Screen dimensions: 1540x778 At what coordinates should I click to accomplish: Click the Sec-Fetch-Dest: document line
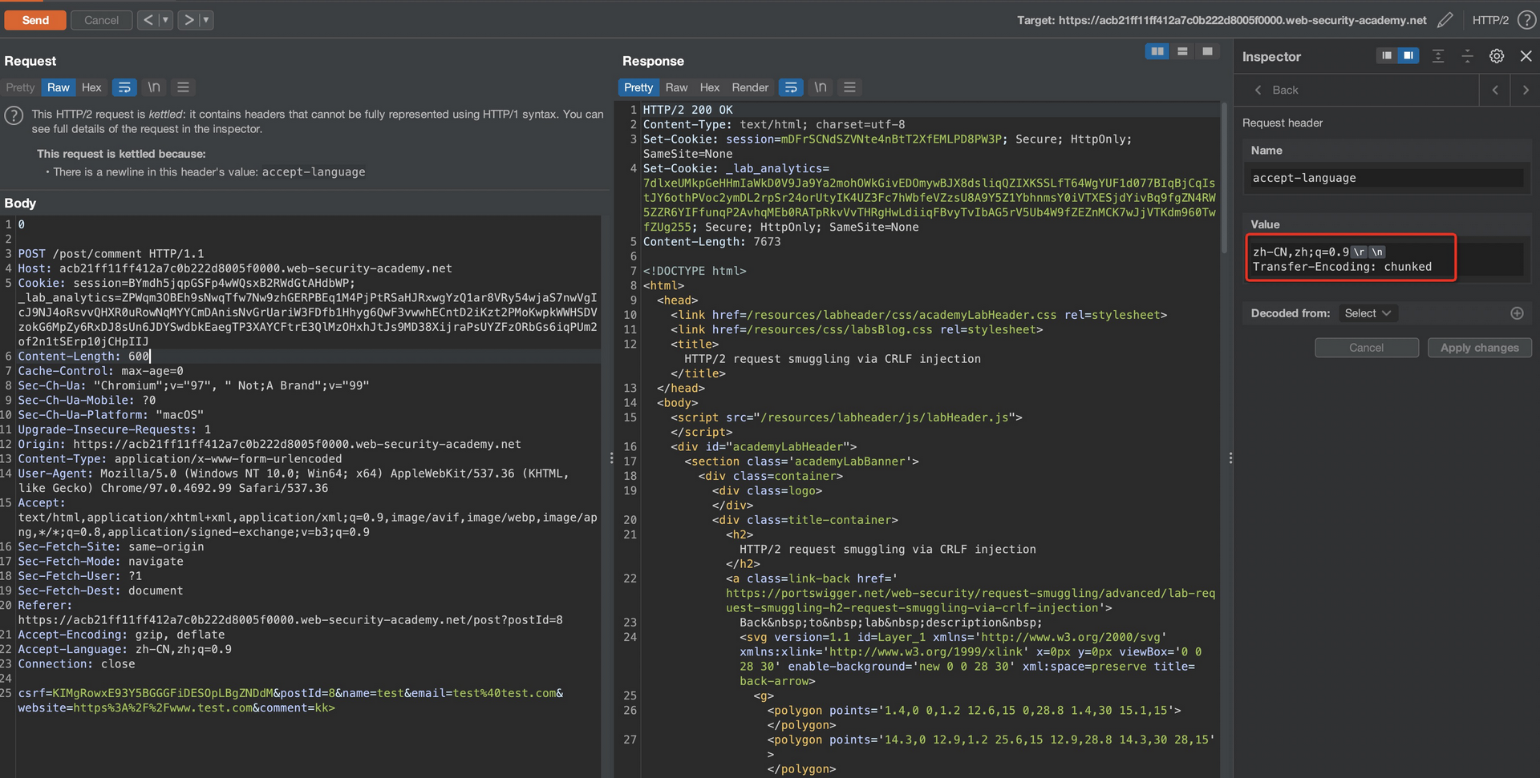coord(101,591)
